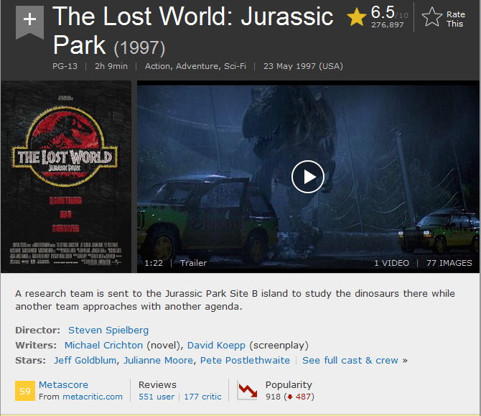Click the popularity rank 918 text
The image size is (481, 416).
[x=273, y=397]
